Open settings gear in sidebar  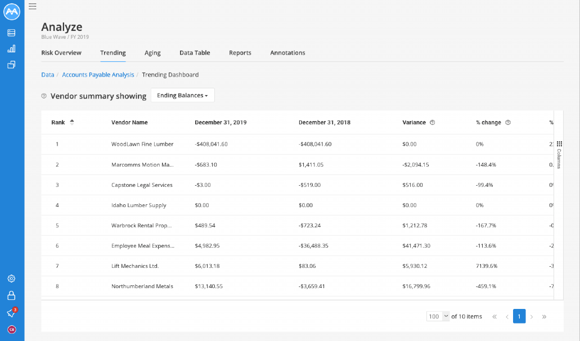(x=11, y=279)
